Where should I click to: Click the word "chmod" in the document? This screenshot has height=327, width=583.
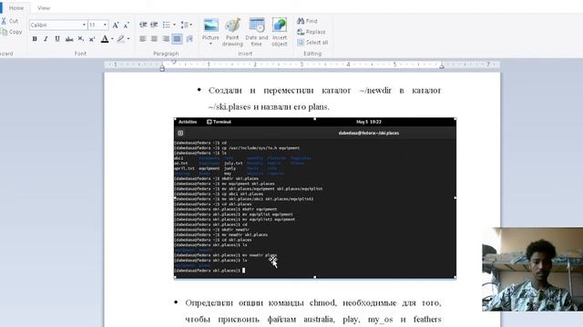pos(322,302)
